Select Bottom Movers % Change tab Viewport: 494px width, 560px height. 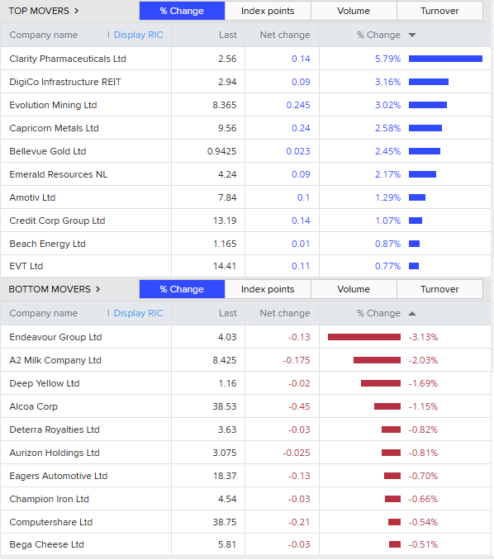tap(183, 289)
